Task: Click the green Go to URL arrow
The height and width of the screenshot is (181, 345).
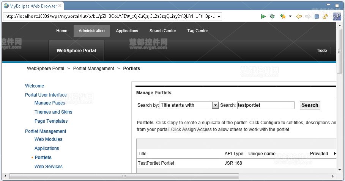Action: [263, 16]
